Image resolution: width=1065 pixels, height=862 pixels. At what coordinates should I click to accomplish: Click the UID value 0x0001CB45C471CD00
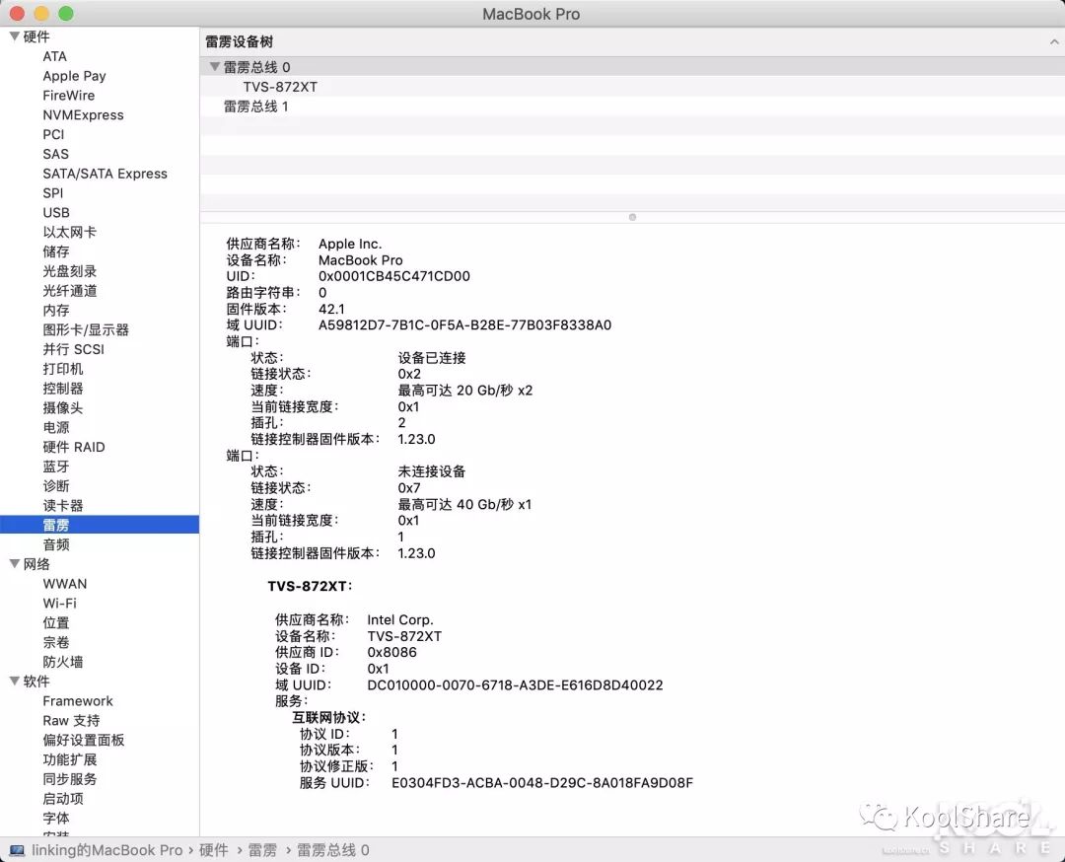393,276
